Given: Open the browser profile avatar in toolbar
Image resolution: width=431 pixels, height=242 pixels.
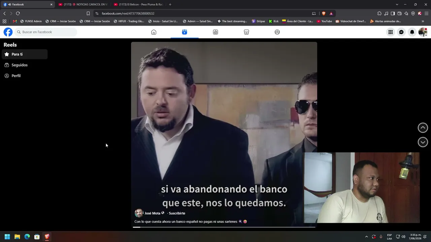Looking at the screenshot, I should tap(420, 13).
